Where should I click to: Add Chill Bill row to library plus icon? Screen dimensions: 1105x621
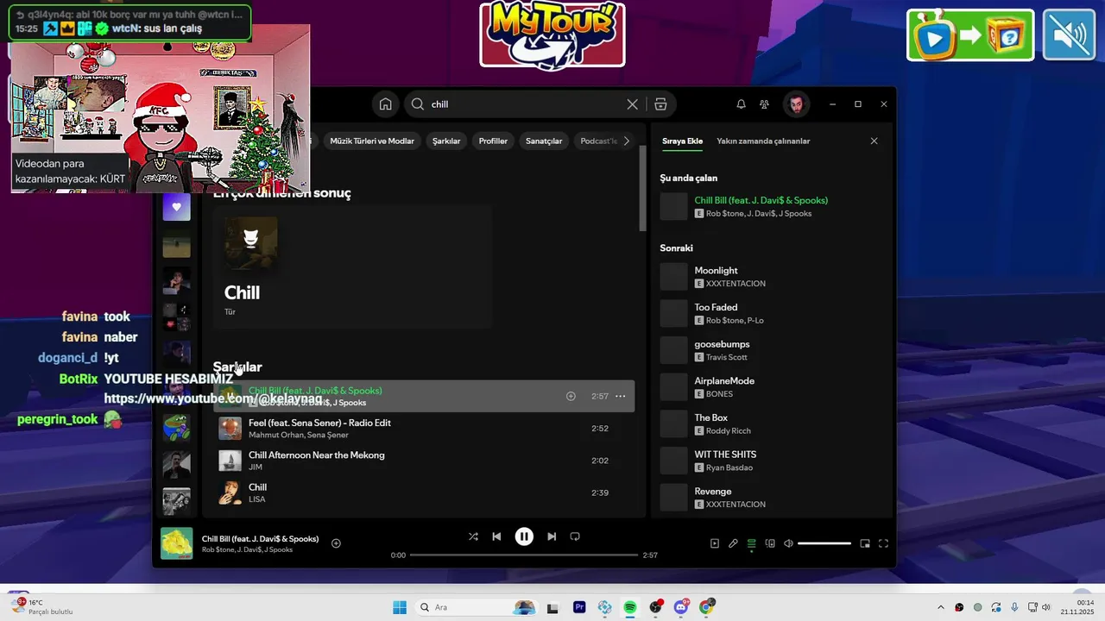pyautogui.click(x=571, y=396)
